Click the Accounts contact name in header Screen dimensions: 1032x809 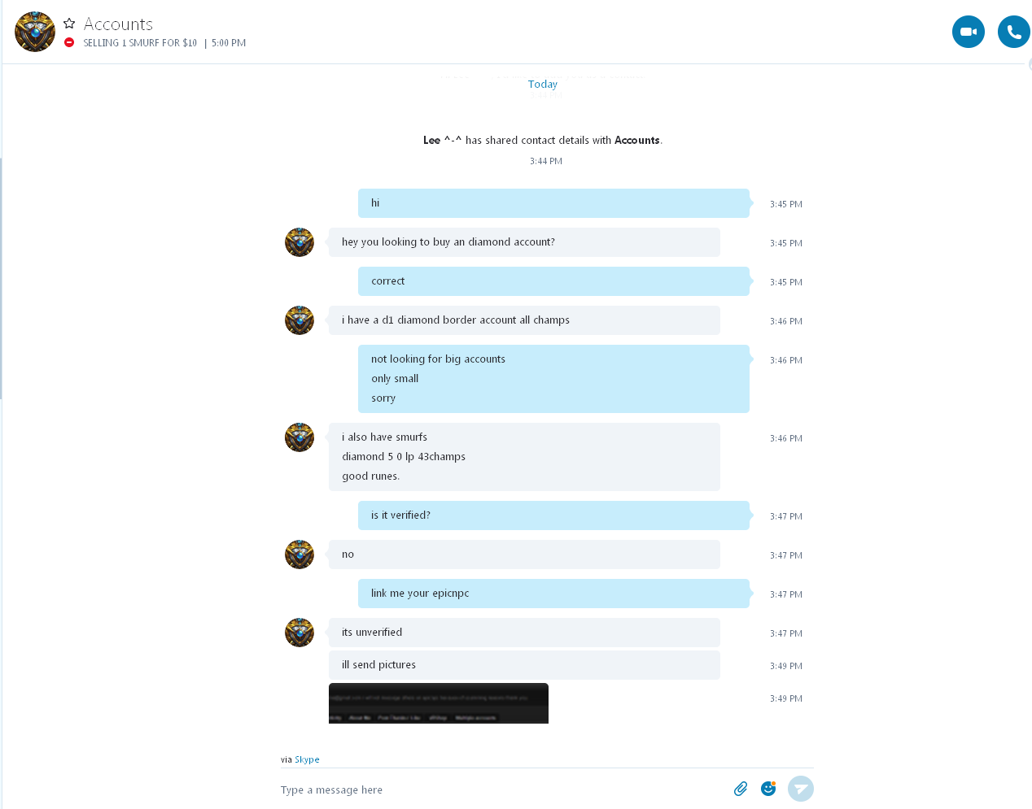pyautogui.click(x=118, y=24)
